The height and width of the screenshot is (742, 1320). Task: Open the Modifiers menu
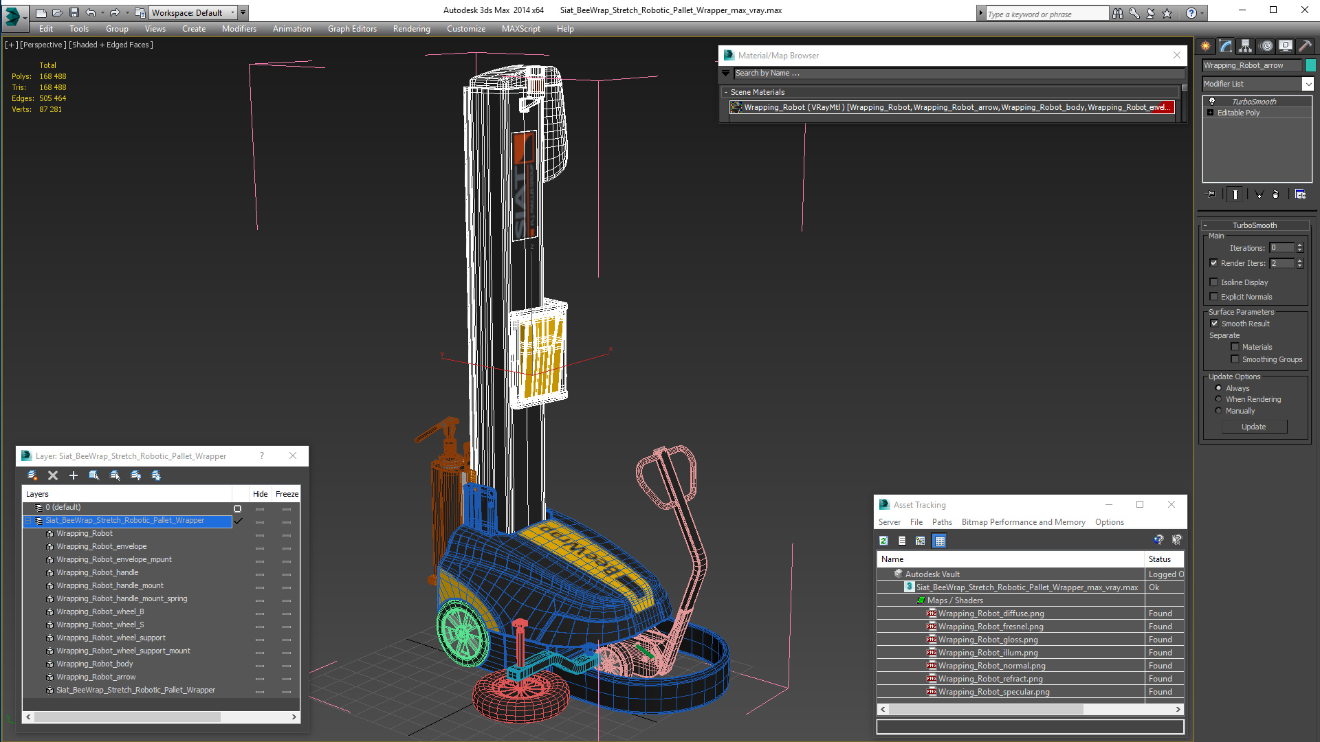(239, 29)
